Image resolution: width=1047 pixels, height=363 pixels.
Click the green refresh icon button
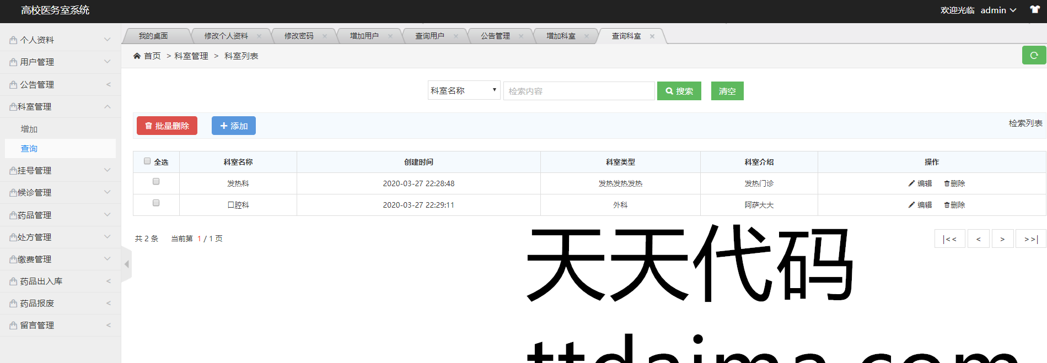(1034, 55)
